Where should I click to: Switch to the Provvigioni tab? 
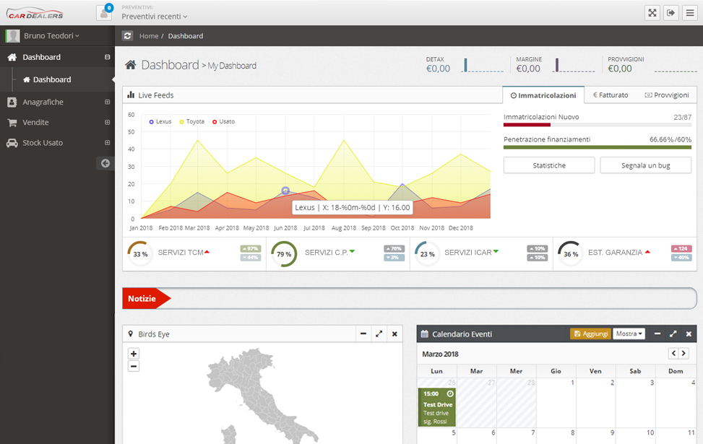[667, 95]
